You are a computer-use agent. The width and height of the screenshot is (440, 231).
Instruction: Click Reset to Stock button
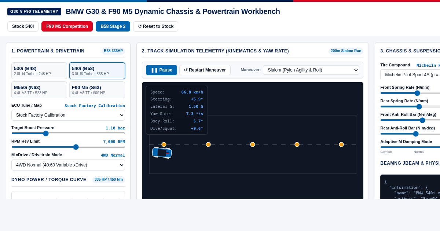(x=155, y=26)
